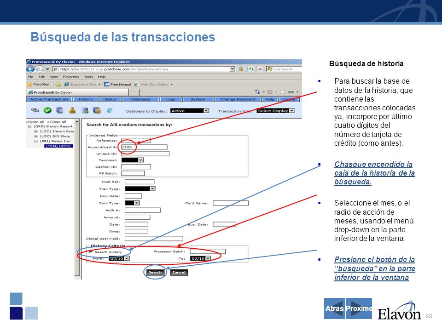Click the binoculars search icon in toolbar
The image size is (442, 331).
[x=35, y=110]
